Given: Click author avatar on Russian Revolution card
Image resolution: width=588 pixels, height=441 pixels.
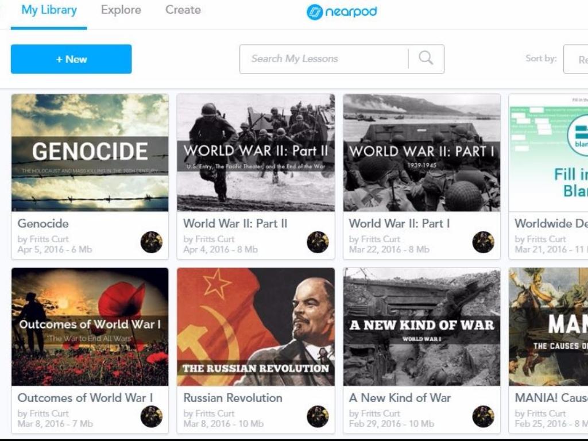Looking at the screenshot, I should (318, 416).
